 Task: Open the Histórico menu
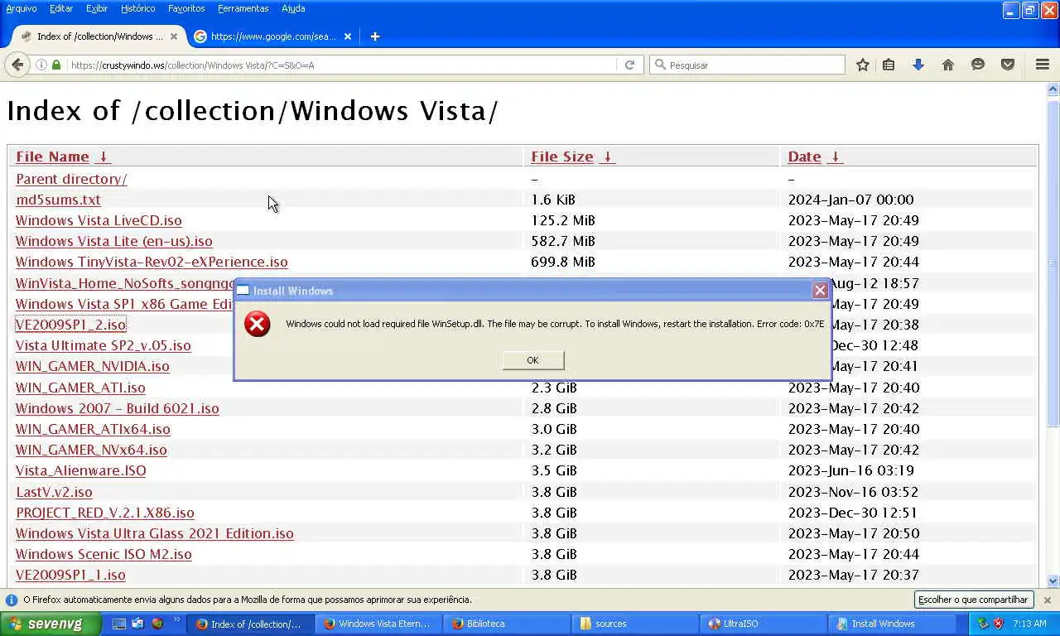137,8
